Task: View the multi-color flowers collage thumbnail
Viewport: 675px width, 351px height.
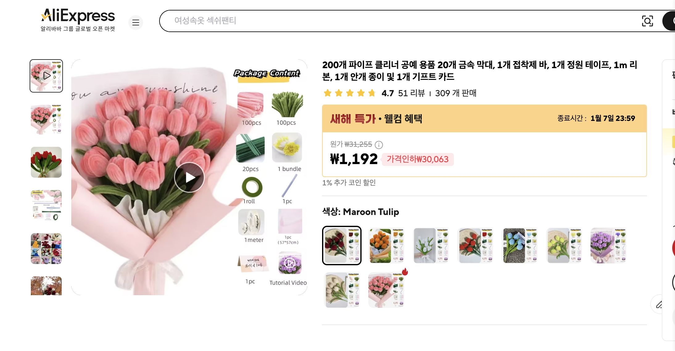Action: [x=46, y=249]
